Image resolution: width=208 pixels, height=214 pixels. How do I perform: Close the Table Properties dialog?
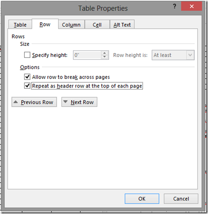click(192, 6)
